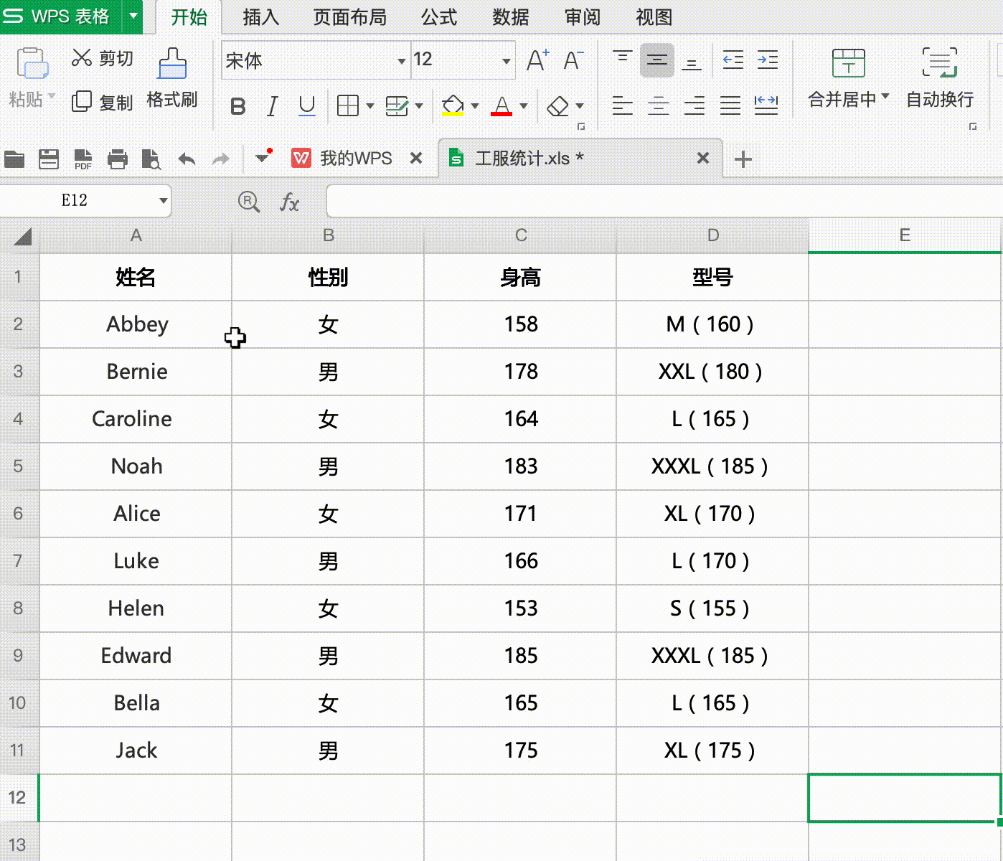Image resolution: width=1003 pixels, height=861 pixels.
Task: Switch to the 插入 ribbon tab
Action: click(x=260, y=17)
